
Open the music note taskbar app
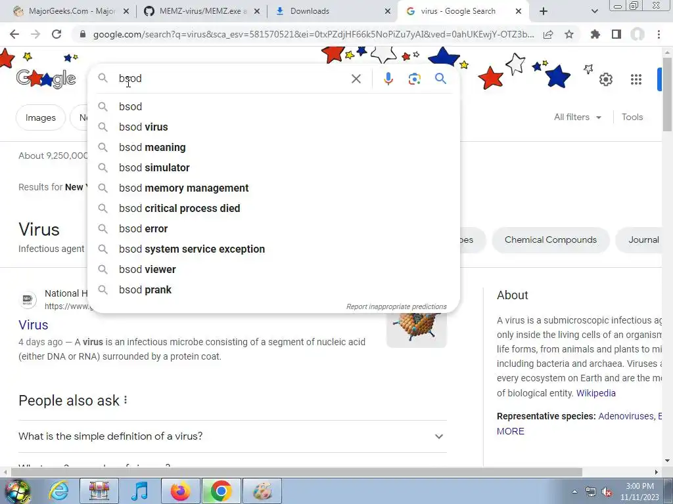[x=139, y=491]
